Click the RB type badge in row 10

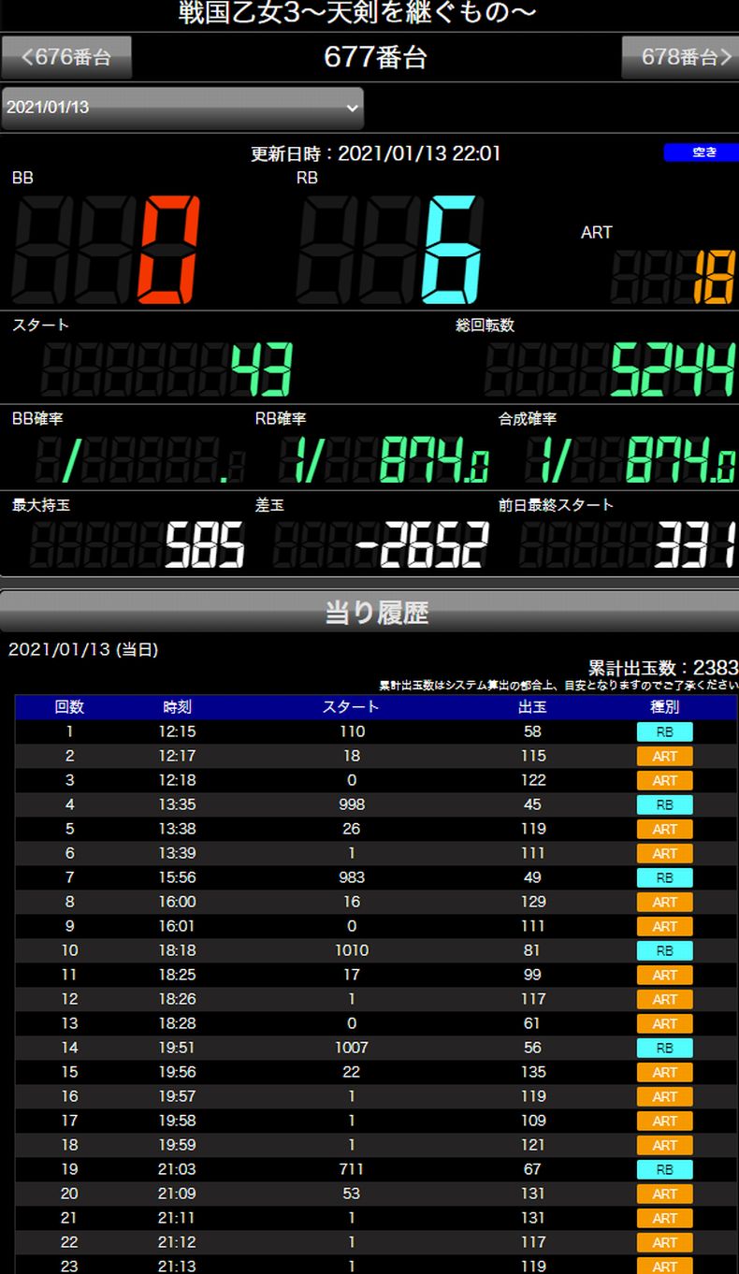click(665, 950)
